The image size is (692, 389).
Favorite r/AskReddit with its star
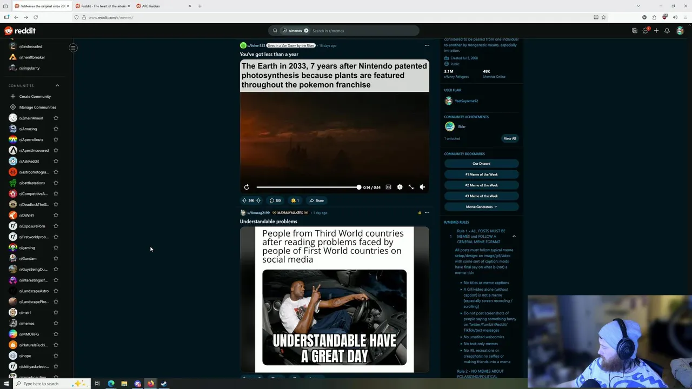[x=56, y=161]
